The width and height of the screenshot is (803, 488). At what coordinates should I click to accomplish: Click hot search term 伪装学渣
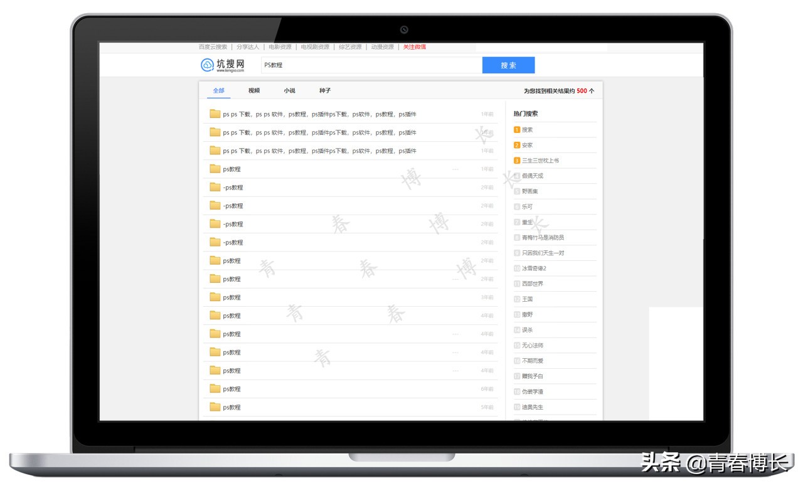point(533,391)
